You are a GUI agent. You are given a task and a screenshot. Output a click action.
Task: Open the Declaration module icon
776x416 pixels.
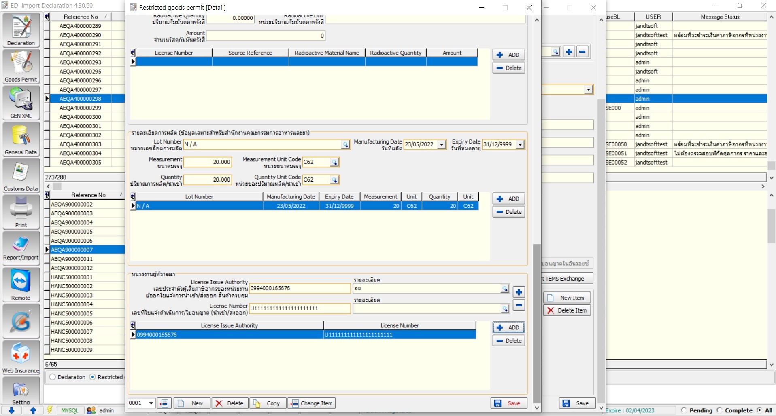21,30
